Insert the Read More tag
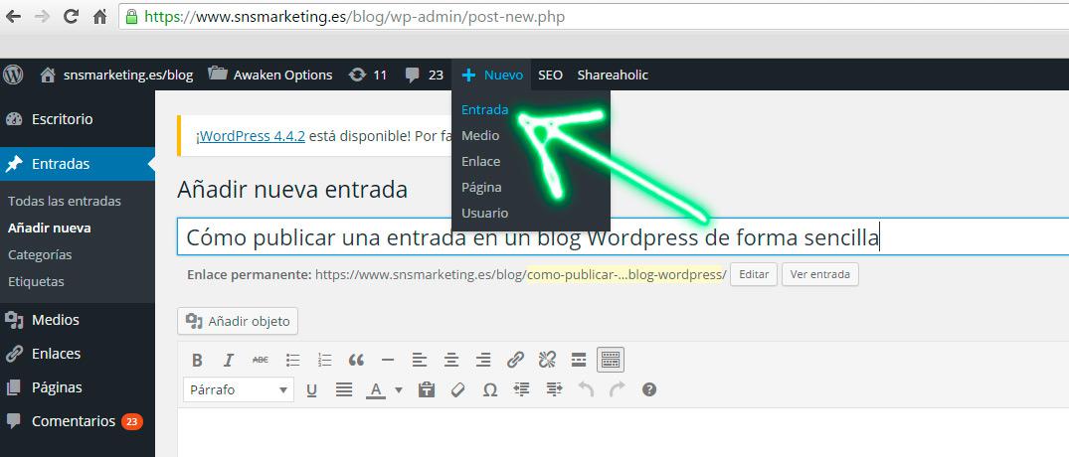Screen dimensions: 1069x457 tap(579, 360)
